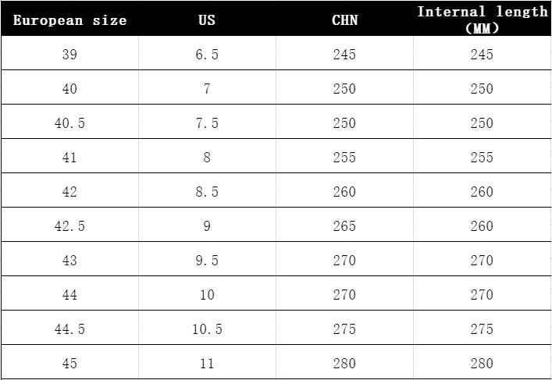This screenshot has width=552, height=380.
Task: Click internal length 280 cell
Action: [x=482, y=363]
